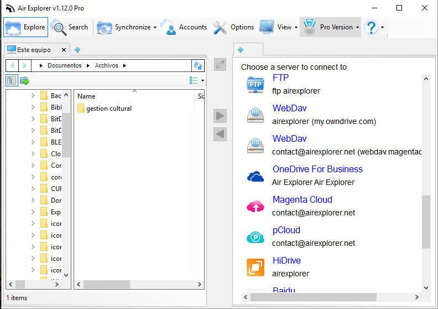This screenshot has width=438, height=309.
Task: Go forward in left pane navigation
Action: tap(24, 65)
